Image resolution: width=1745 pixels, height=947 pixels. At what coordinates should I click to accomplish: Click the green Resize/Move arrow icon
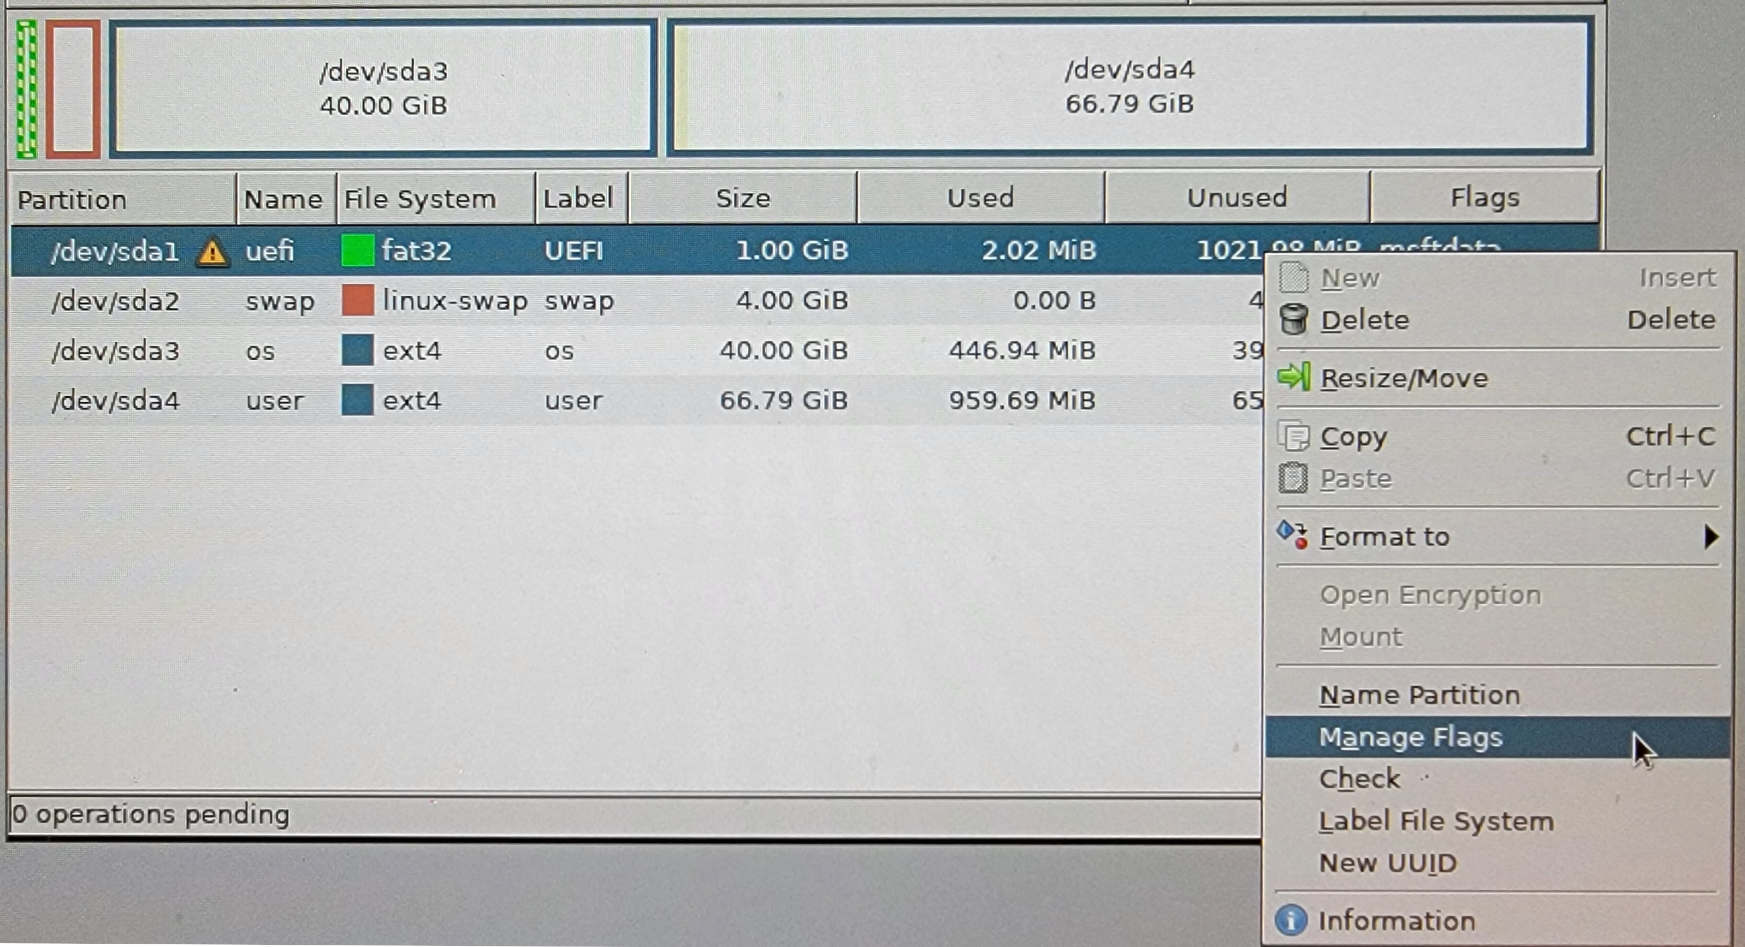[x=1293, y=377]
